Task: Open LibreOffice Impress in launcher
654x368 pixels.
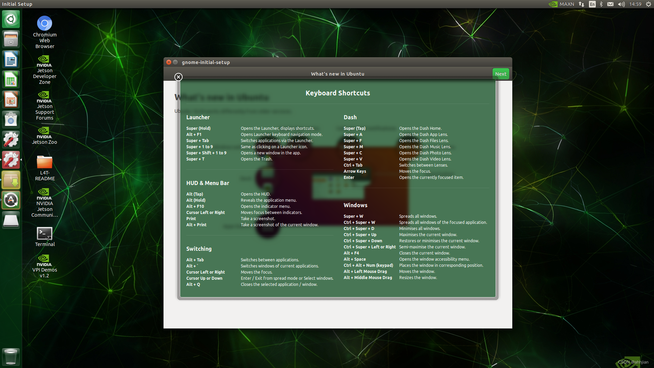Action: coord(11,100)
